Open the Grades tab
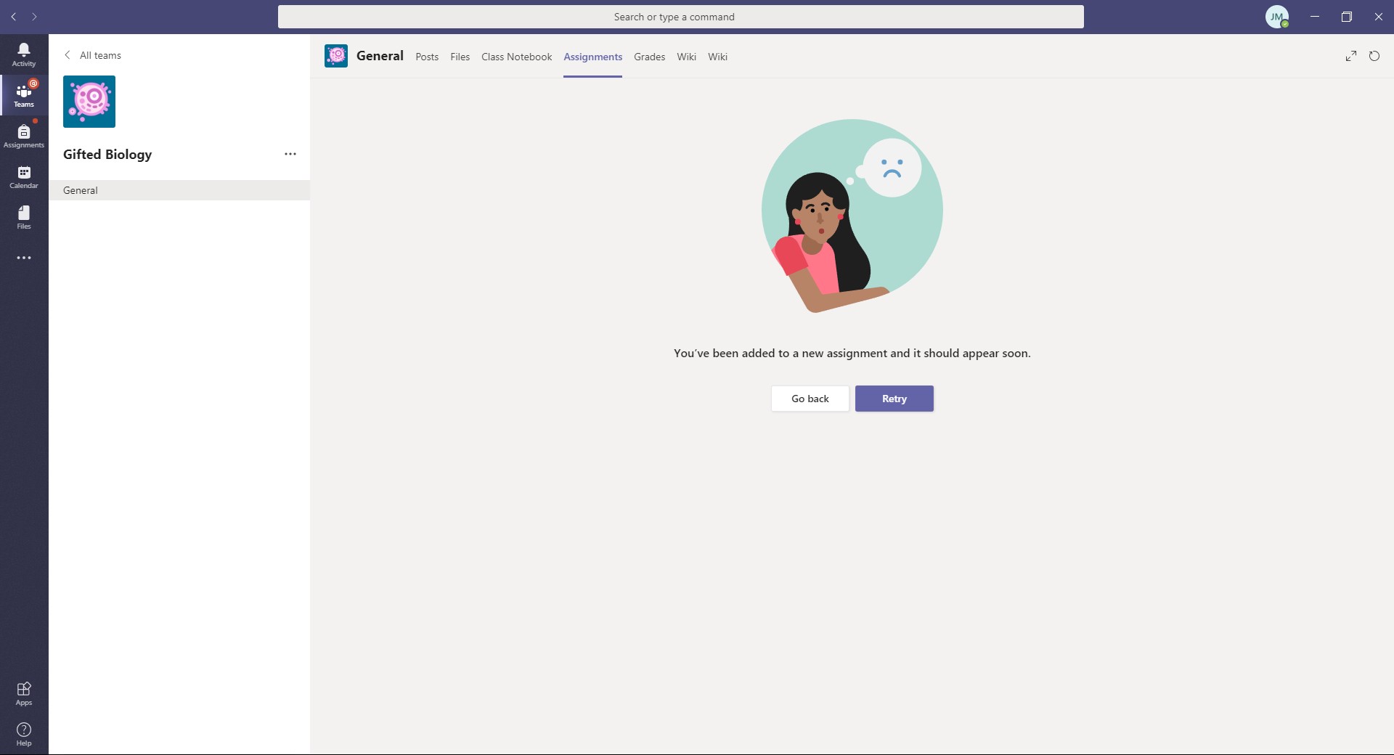This screenshot has width=1394, height=755. click(x=650, y=57)
